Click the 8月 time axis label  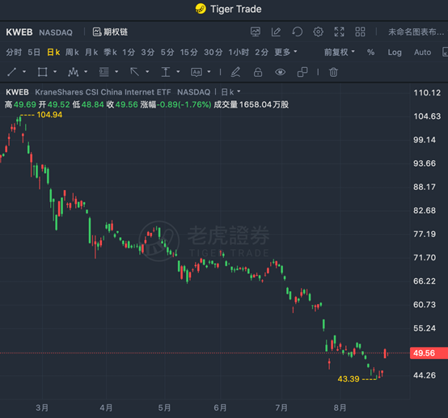click(x=340, y=407)
